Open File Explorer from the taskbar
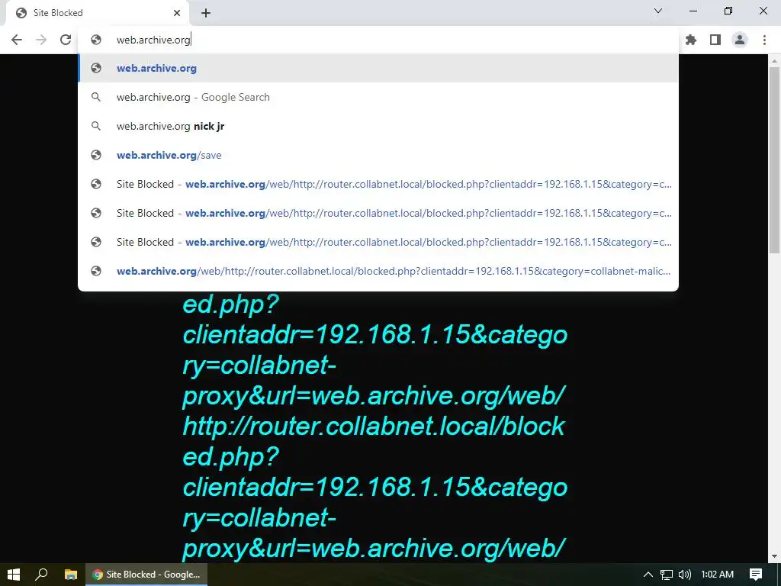Viewport: 781px width, 586px height. tap(71, 574)
